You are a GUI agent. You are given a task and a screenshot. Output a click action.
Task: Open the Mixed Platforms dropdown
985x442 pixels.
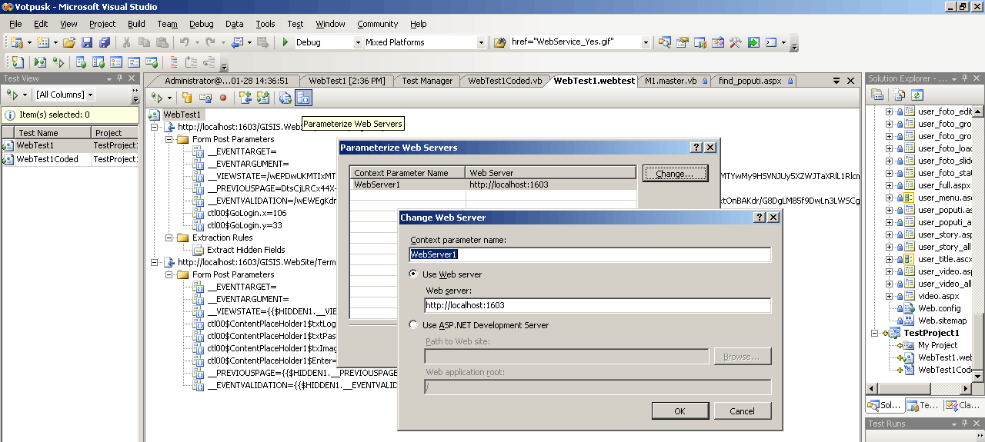click(481, 42)
